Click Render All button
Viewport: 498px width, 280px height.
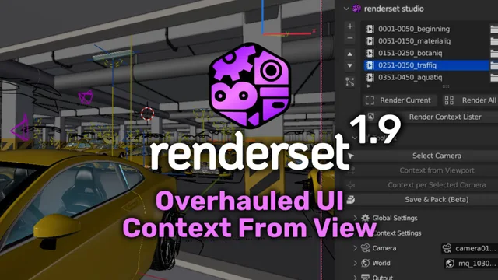[470, 100]
